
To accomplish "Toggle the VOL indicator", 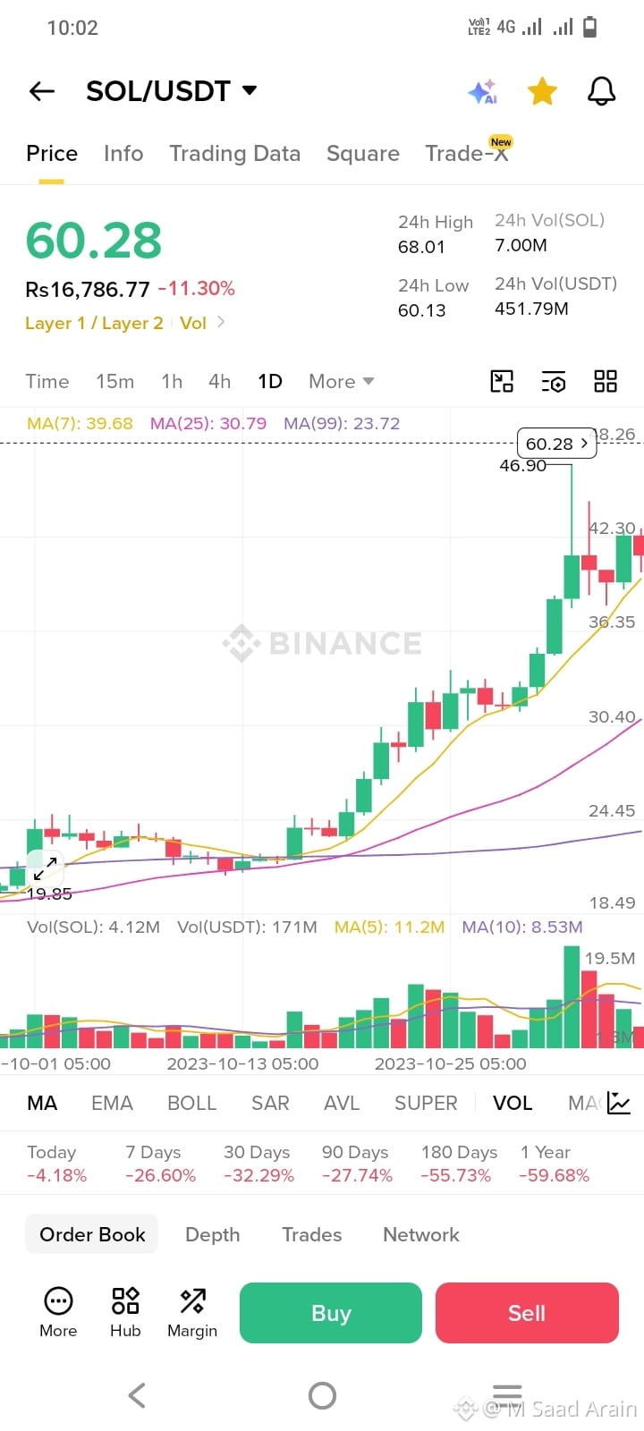I will click(x=513, y=1103).
